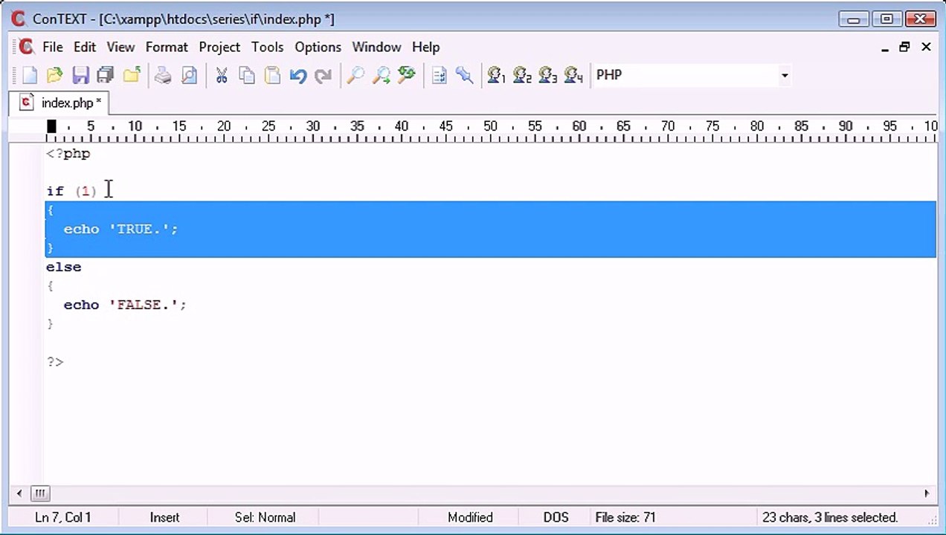Screen dimensions: 946x535
Task: Copy selection using the Copy icon
Action: coord(247,75)
